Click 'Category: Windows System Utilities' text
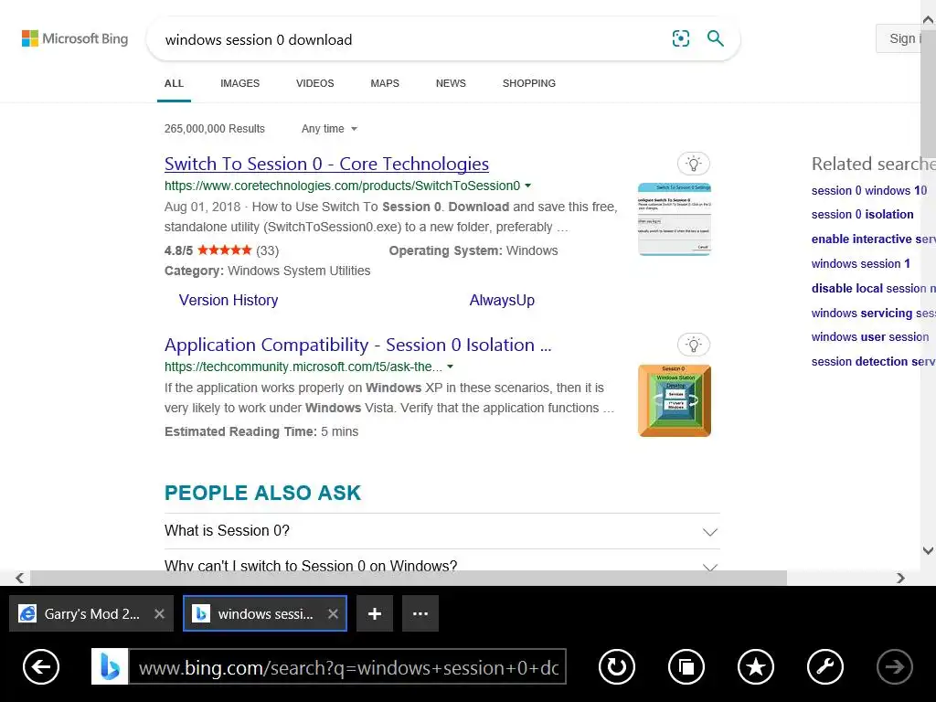The height and width of the screenshot is (702, 936). [268, 271]
